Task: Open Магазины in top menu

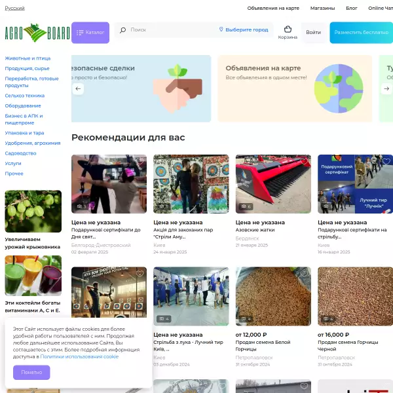Action: tap(322, 8)
